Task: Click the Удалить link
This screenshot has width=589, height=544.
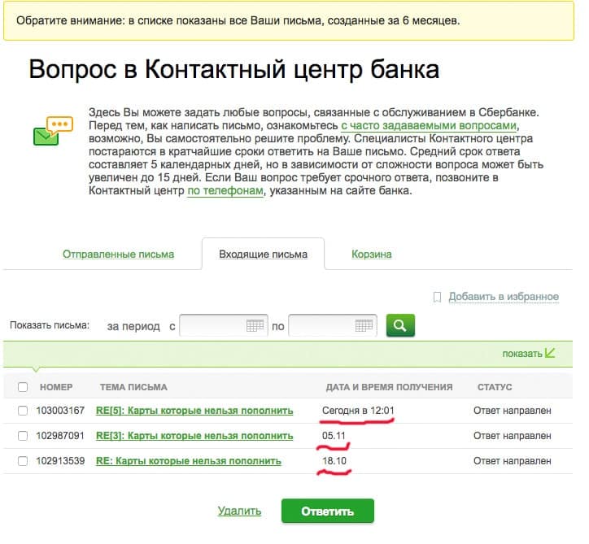Action: [239, 511]
